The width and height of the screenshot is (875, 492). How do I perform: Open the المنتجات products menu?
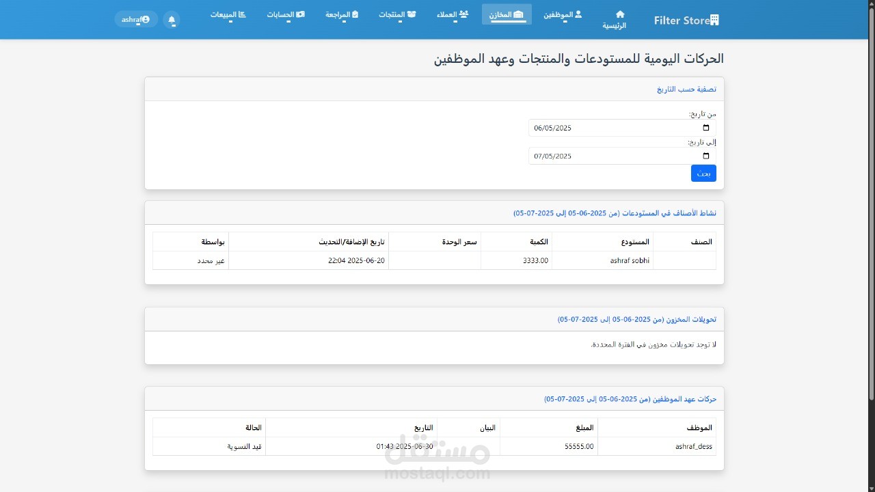coord(397,14)
